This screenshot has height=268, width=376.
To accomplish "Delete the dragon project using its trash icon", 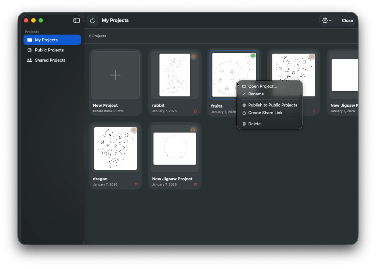I will (x=136, y=185).
